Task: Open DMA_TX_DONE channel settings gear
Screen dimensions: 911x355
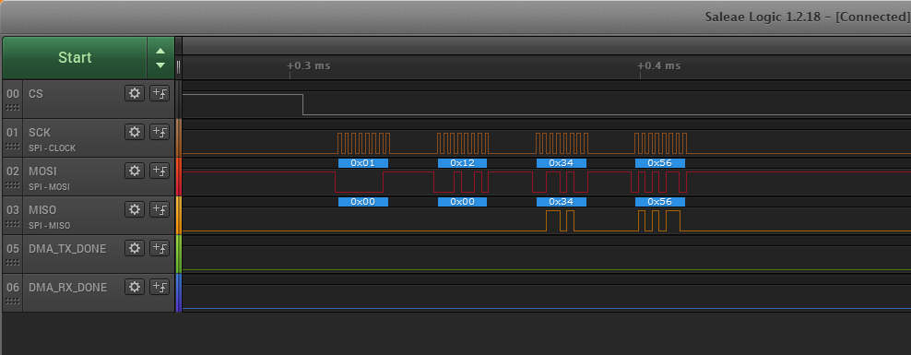Action: pos(135,249)
